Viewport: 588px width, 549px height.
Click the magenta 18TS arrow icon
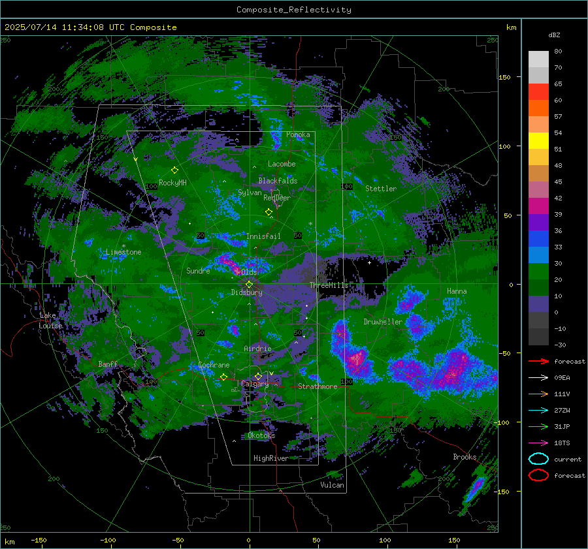[538, 443]
